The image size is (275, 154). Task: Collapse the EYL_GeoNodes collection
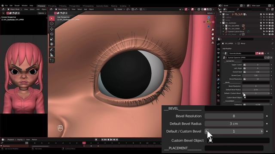tap(220, 23)
